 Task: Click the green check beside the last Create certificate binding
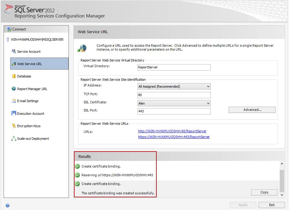(x=77, y=184)
